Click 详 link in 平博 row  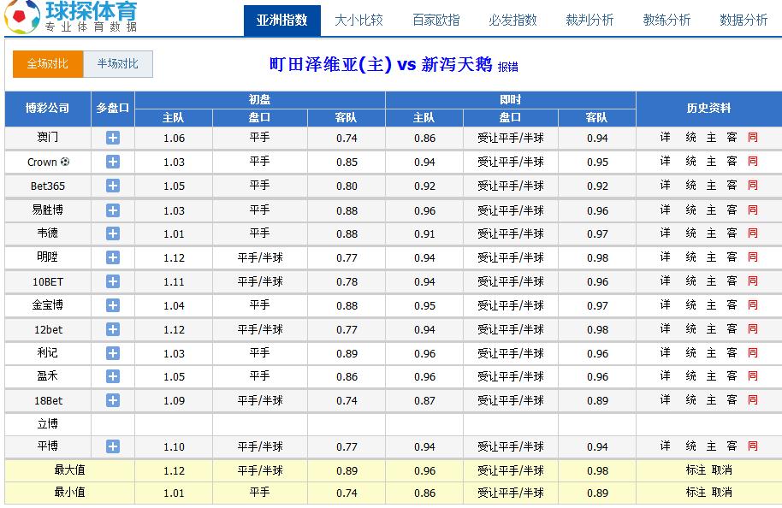[666, 446]
